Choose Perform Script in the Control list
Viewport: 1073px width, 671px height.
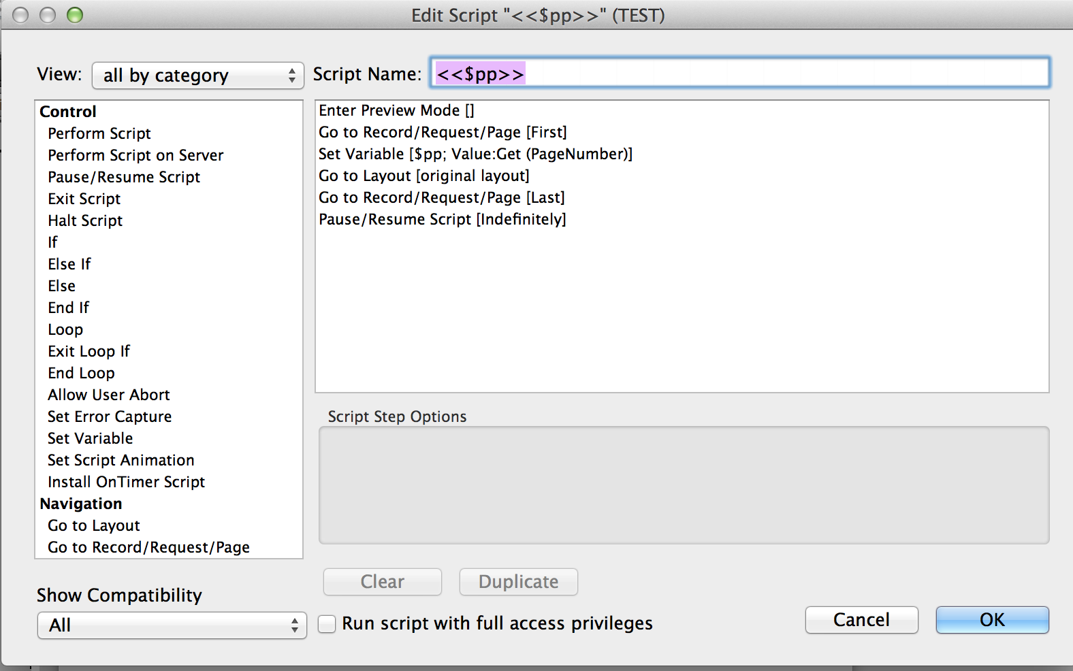click(x=99, y=133)
